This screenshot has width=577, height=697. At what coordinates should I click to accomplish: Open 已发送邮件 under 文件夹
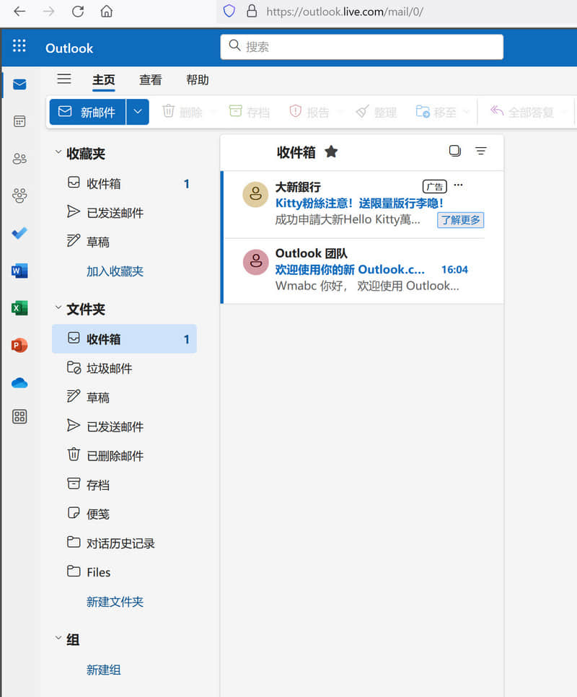pos(124,426)
